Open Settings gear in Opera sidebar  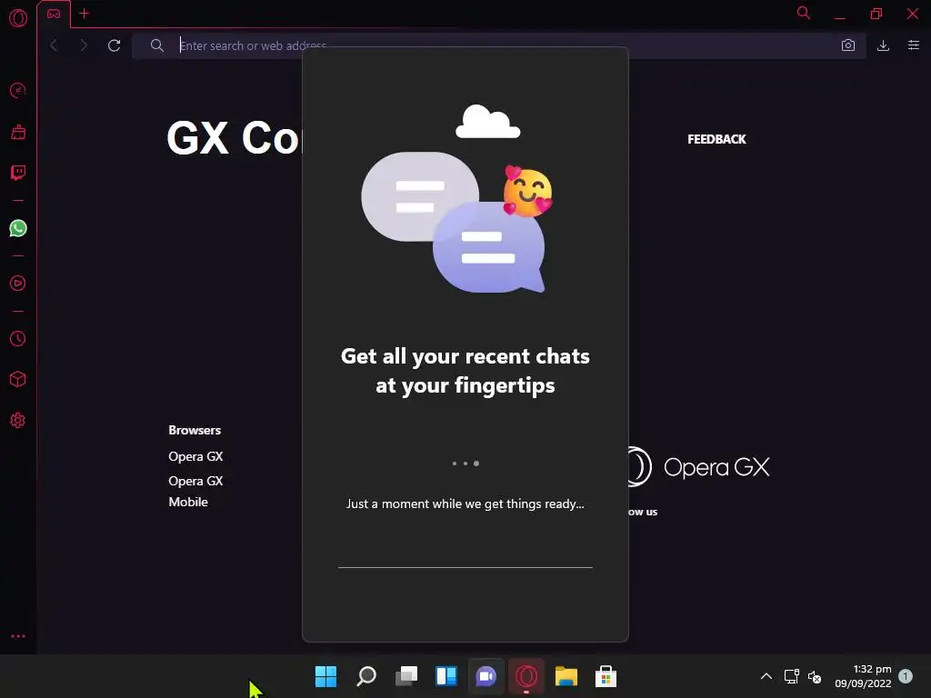click(18, 420)
